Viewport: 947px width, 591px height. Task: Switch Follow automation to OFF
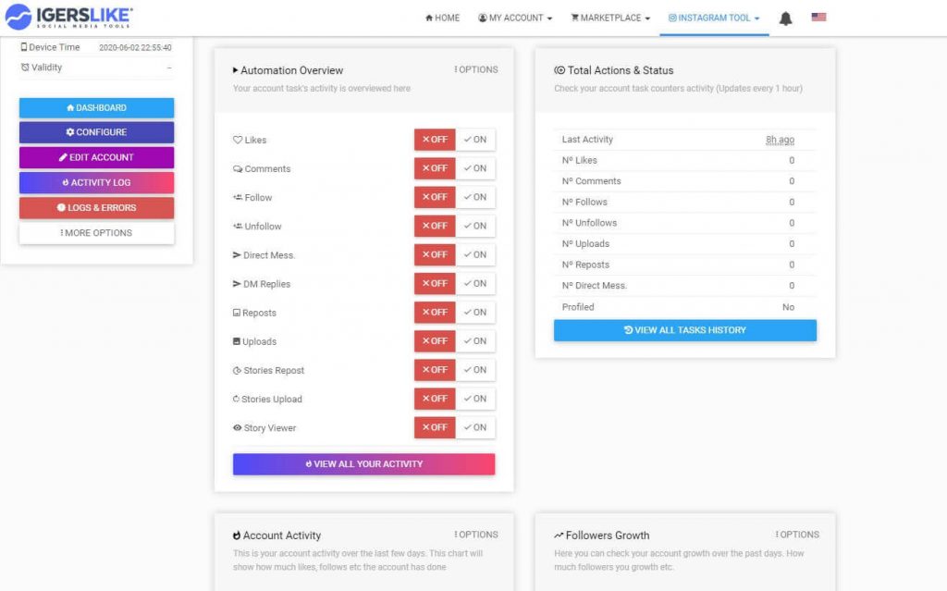[435, 197]
